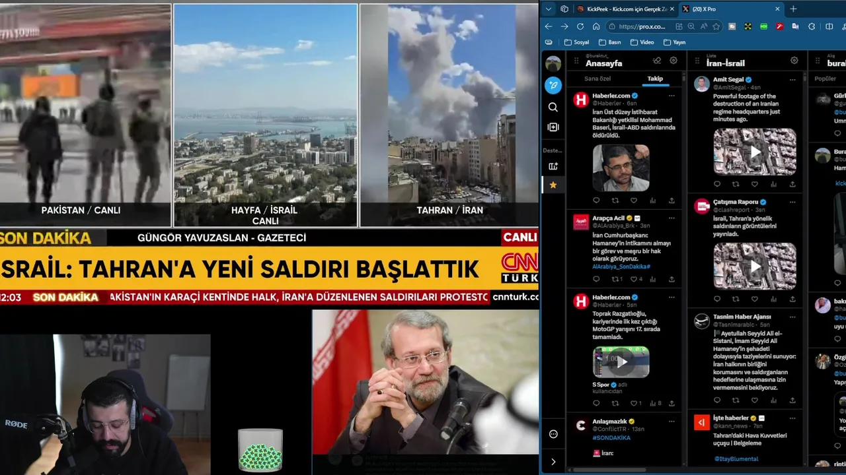Select the (20) X Pro browser tab

tap(730, 9)
